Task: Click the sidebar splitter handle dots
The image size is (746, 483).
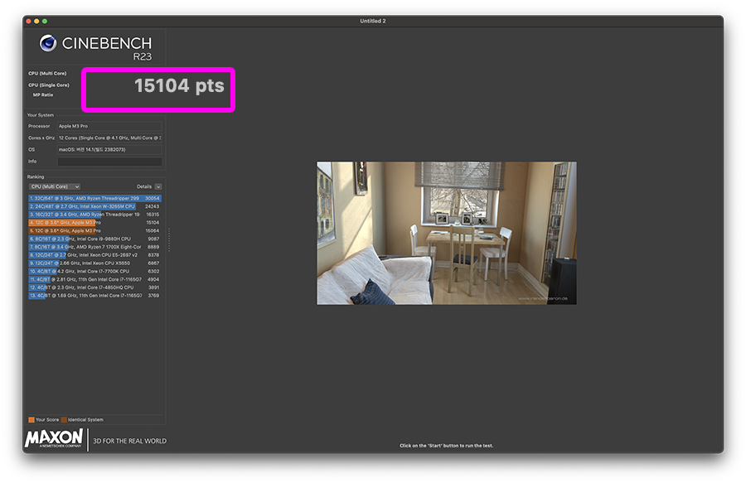Action: coord(169,239)
